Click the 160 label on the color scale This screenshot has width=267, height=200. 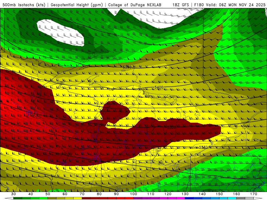(237, 194)
